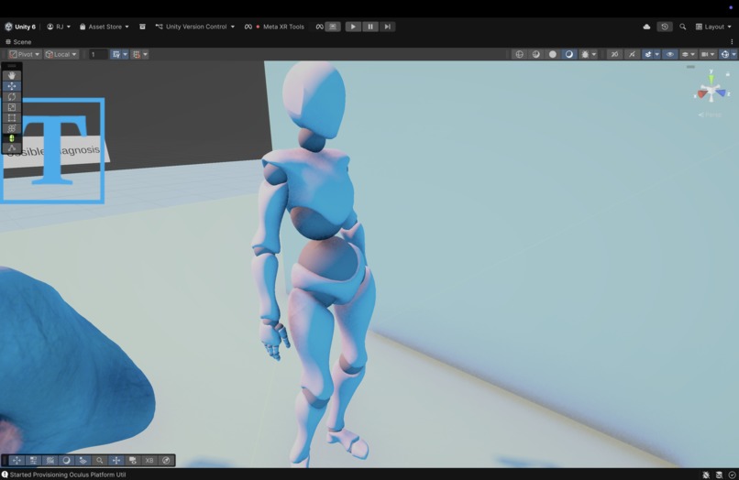Select the Rotate tool
This screenshot has width=739, height=480.
(12, 96)
